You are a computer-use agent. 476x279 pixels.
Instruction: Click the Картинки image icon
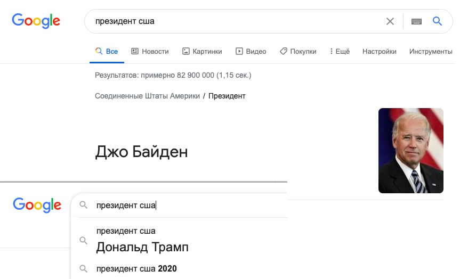[x=186, y=51]
